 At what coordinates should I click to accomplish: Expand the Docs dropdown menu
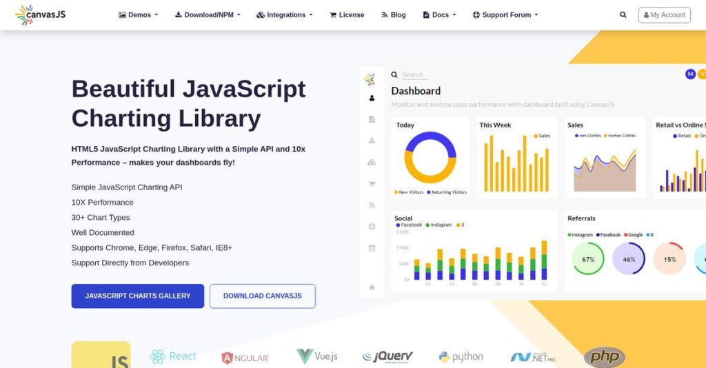439,15
